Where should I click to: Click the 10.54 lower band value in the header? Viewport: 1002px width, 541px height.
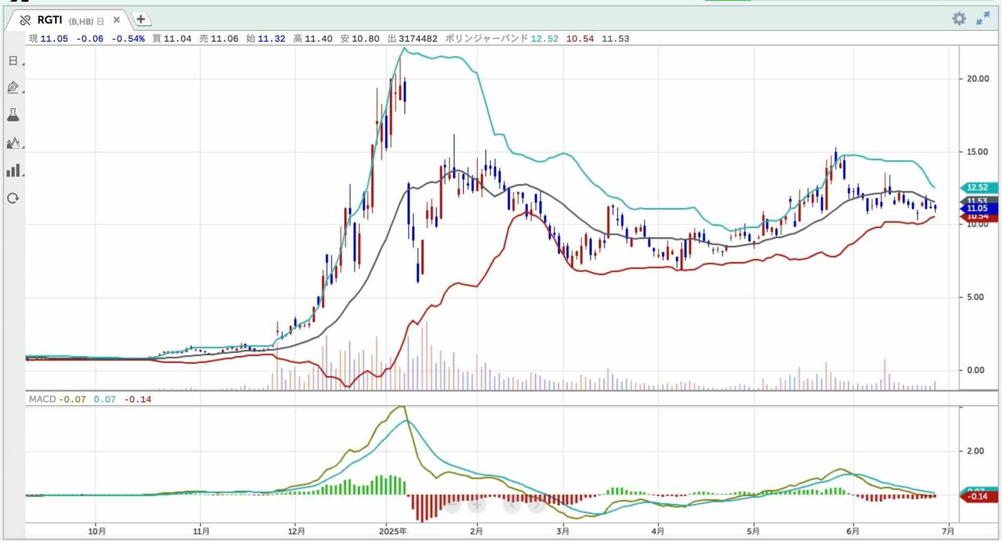pyautogui.click(x=579, y=39)
